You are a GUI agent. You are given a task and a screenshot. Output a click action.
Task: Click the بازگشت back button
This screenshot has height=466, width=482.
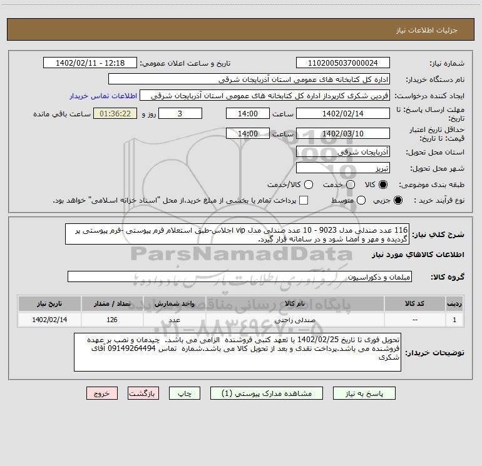[x=143, y=393]
